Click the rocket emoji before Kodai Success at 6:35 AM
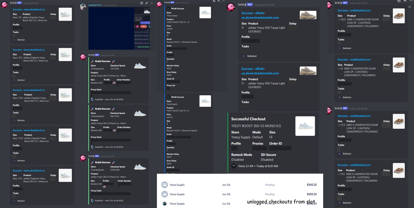 [92, 162]
